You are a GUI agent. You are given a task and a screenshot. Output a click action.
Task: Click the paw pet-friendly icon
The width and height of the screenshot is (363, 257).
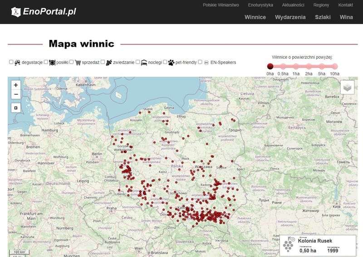(171, 63)
